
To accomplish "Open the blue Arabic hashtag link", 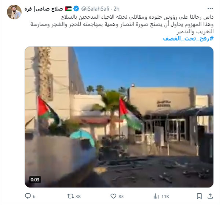I will [x=188, y=38].
